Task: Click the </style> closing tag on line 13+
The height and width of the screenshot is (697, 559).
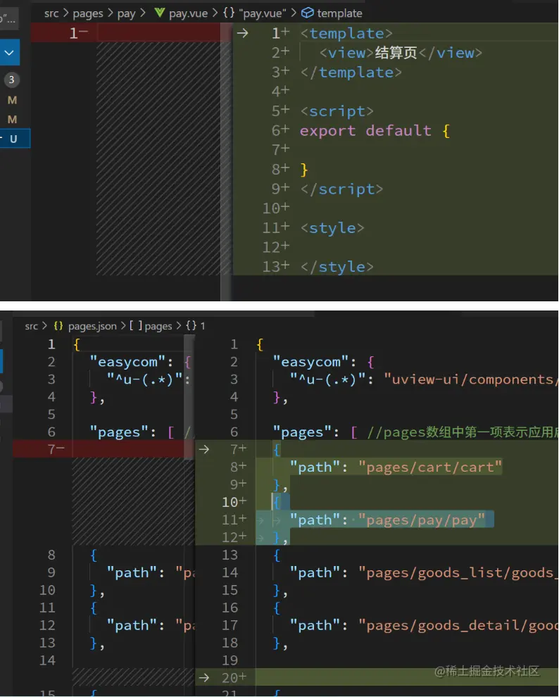Action: (337, 267)
